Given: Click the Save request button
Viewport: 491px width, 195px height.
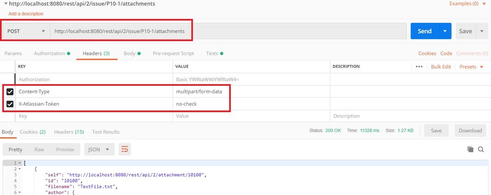Looking at the screenshot, I should pyautogui.click(x=465, y=31).
